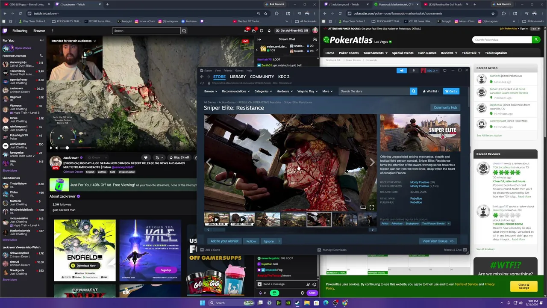This screenshot has width=547, height=308.
Task: Toggle Steam Big Picture mode icon
Action: [x=444, y=71]
